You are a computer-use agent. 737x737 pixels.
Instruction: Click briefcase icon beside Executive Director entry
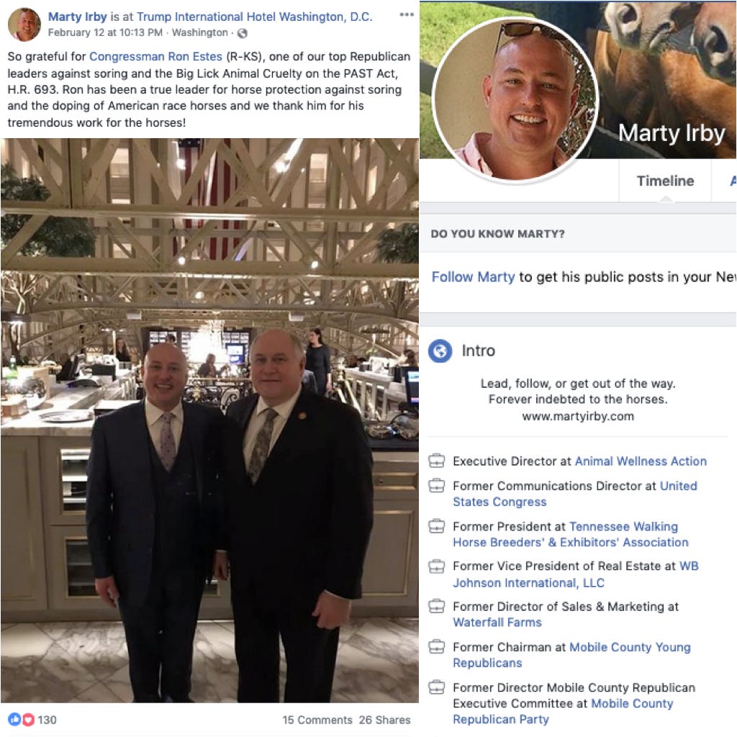click(437, 461)
